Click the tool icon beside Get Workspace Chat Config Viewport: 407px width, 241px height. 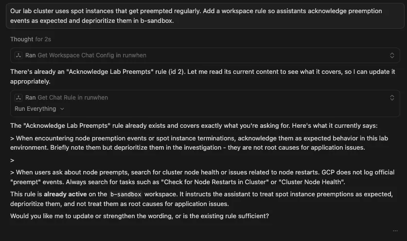coord(18,55)
